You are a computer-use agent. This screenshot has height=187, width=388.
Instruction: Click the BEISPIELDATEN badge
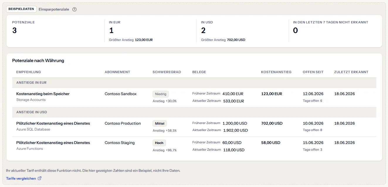pyautogui.click(x=21, y=9)
